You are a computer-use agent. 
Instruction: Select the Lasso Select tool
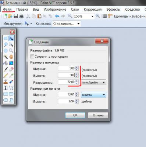pos(6,44)
